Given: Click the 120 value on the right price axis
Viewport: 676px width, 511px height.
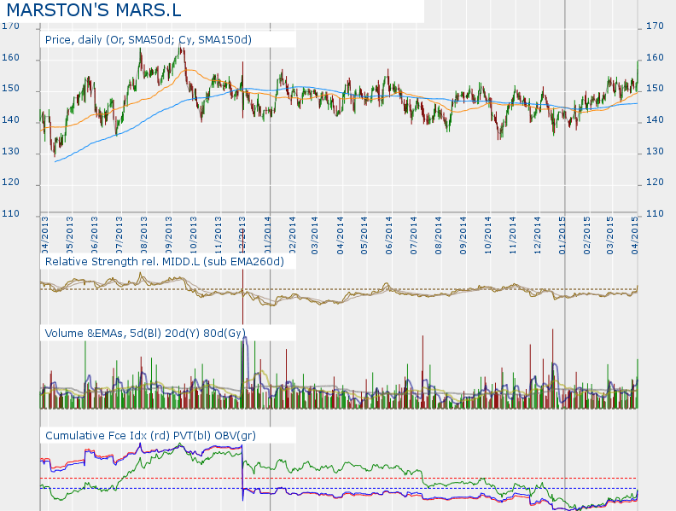Looking at the screenshot, I should [655, 183].
